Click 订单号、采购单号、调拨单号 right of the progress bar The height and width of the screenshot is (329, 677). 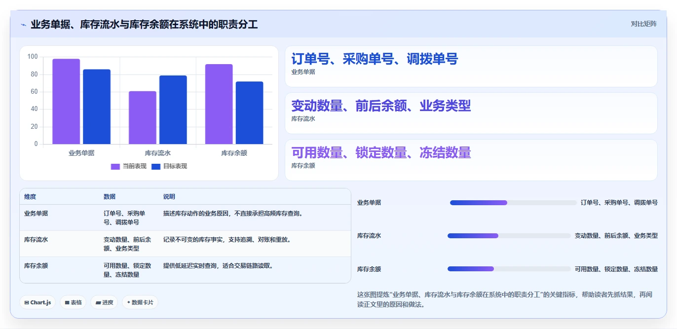tap(619, 203)
